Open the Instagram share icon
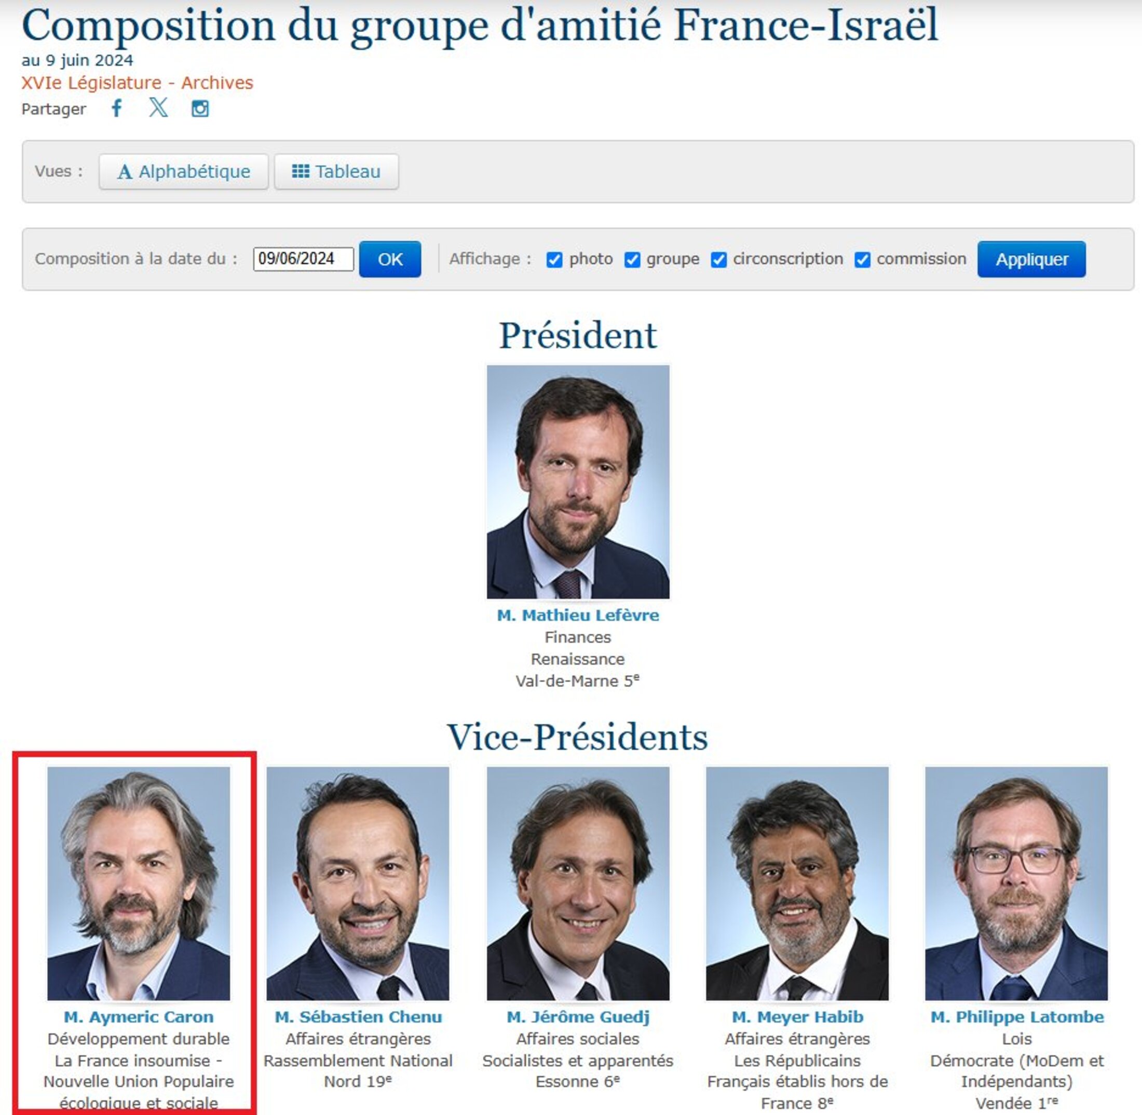The height and width of the screenshot is (1115, 1142). pyautogui.click(x=200, y=108)
